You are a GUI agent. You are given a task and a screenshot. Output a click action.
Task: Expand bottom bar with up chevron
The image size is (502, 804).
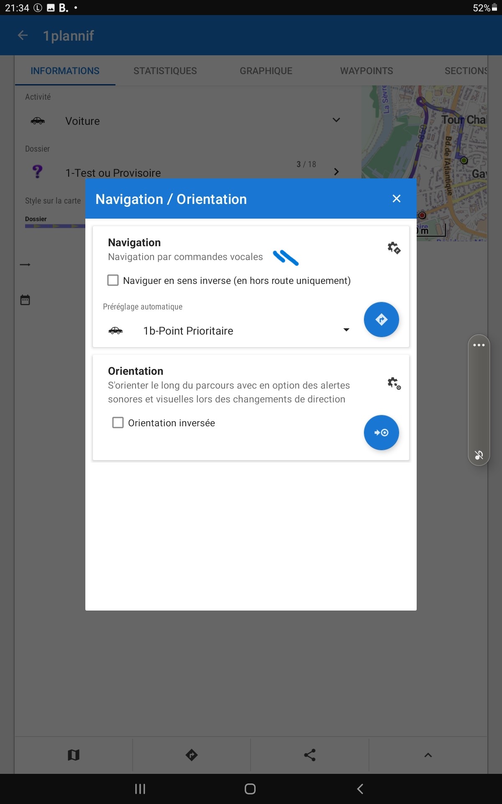(428, 755)
